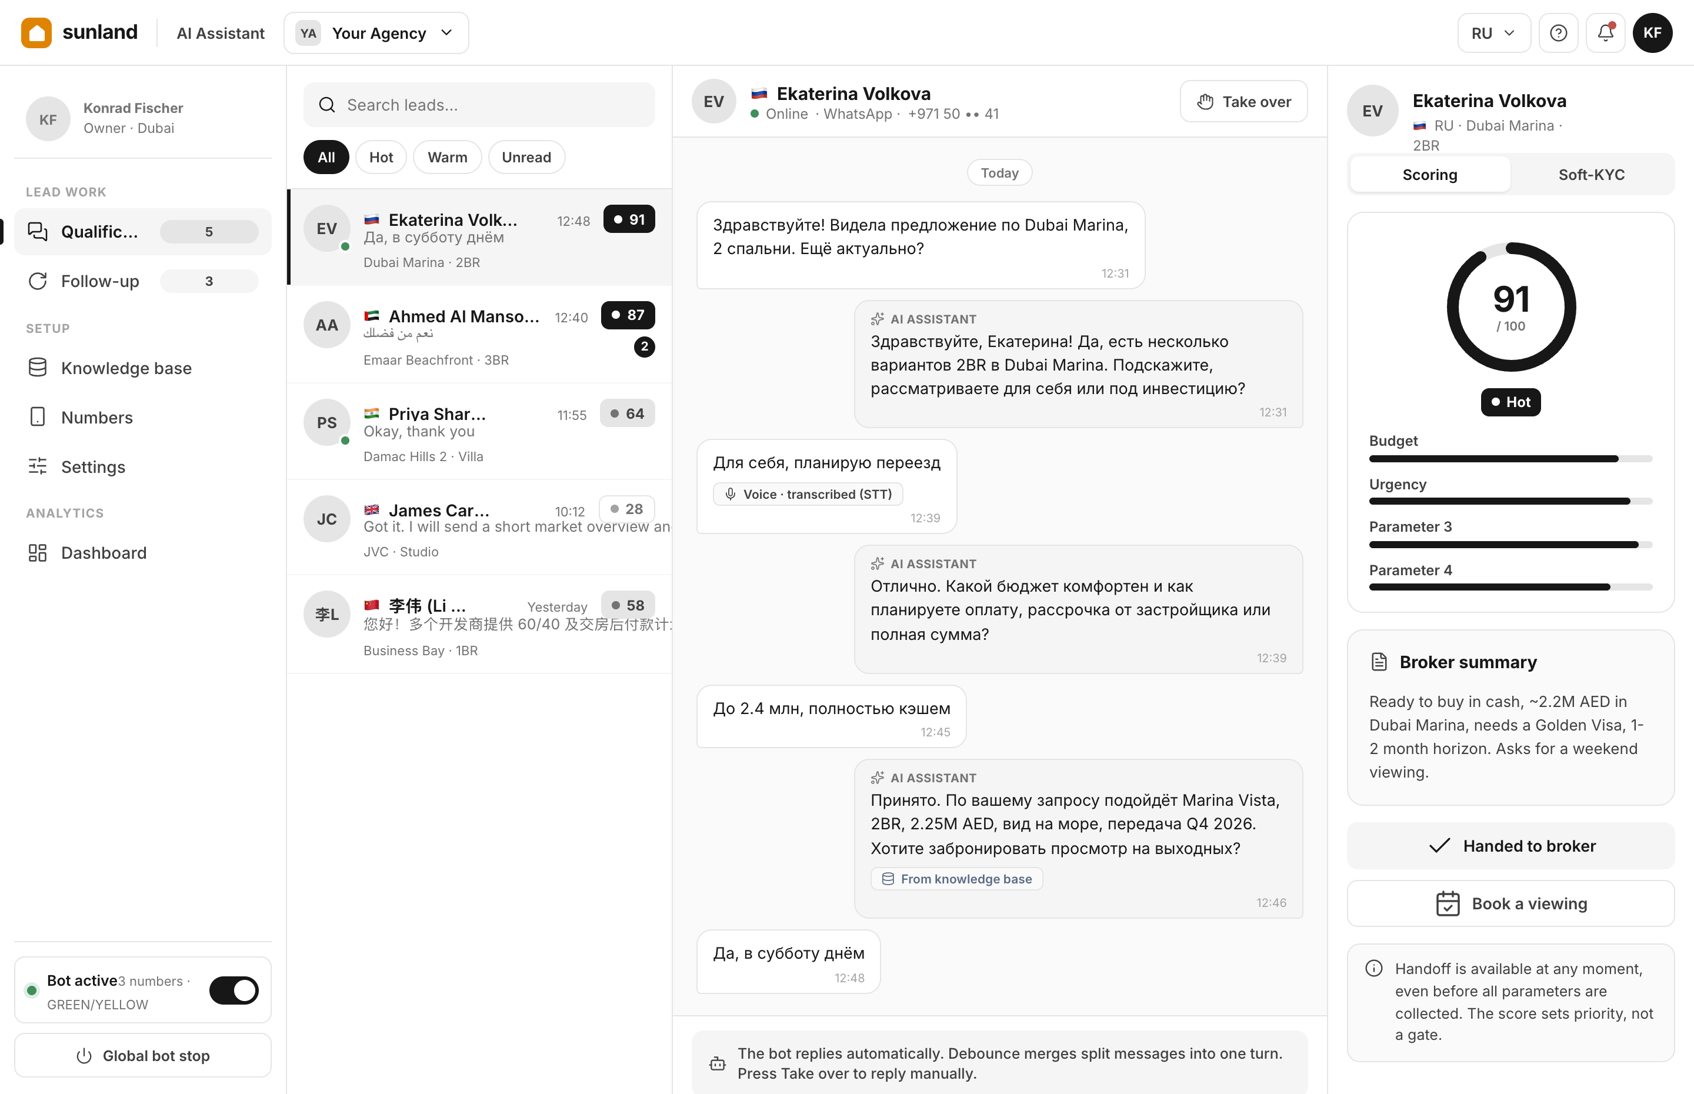Image resolution: width=1694 pixels, height=1094 pixels.
Task: Click the Search leads input field
Action: [479, 105]
